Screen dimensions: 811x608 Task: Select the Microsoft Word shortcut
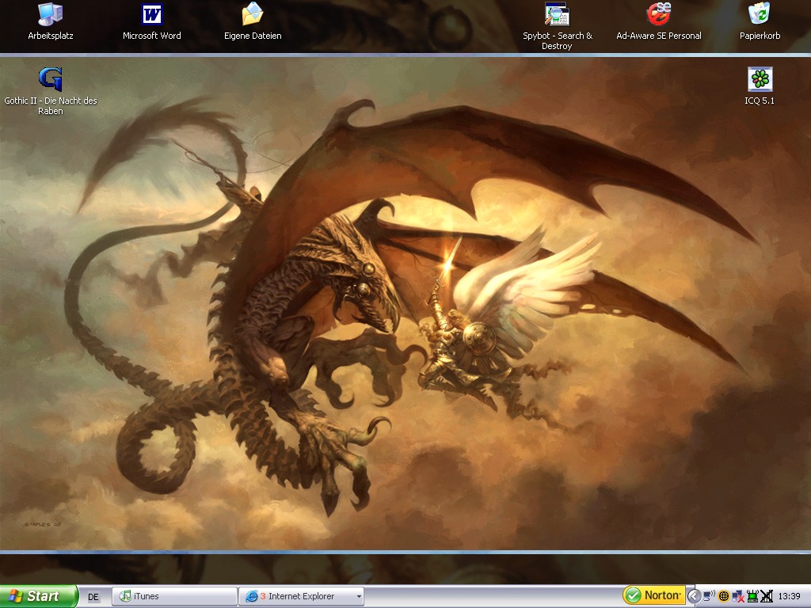151,14
